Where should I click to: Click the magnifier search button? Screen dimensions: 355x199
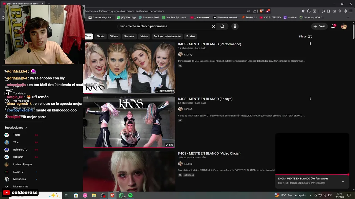pyautogui.click(x=222, y=26)
